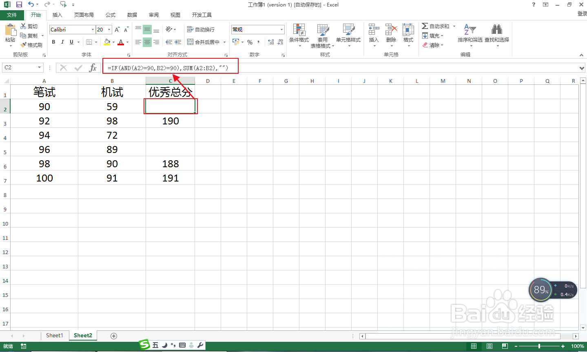This screenshot has height=352, width=587.
Task: Switch to page layout view in status bar
Action: [x=489, y=346]
